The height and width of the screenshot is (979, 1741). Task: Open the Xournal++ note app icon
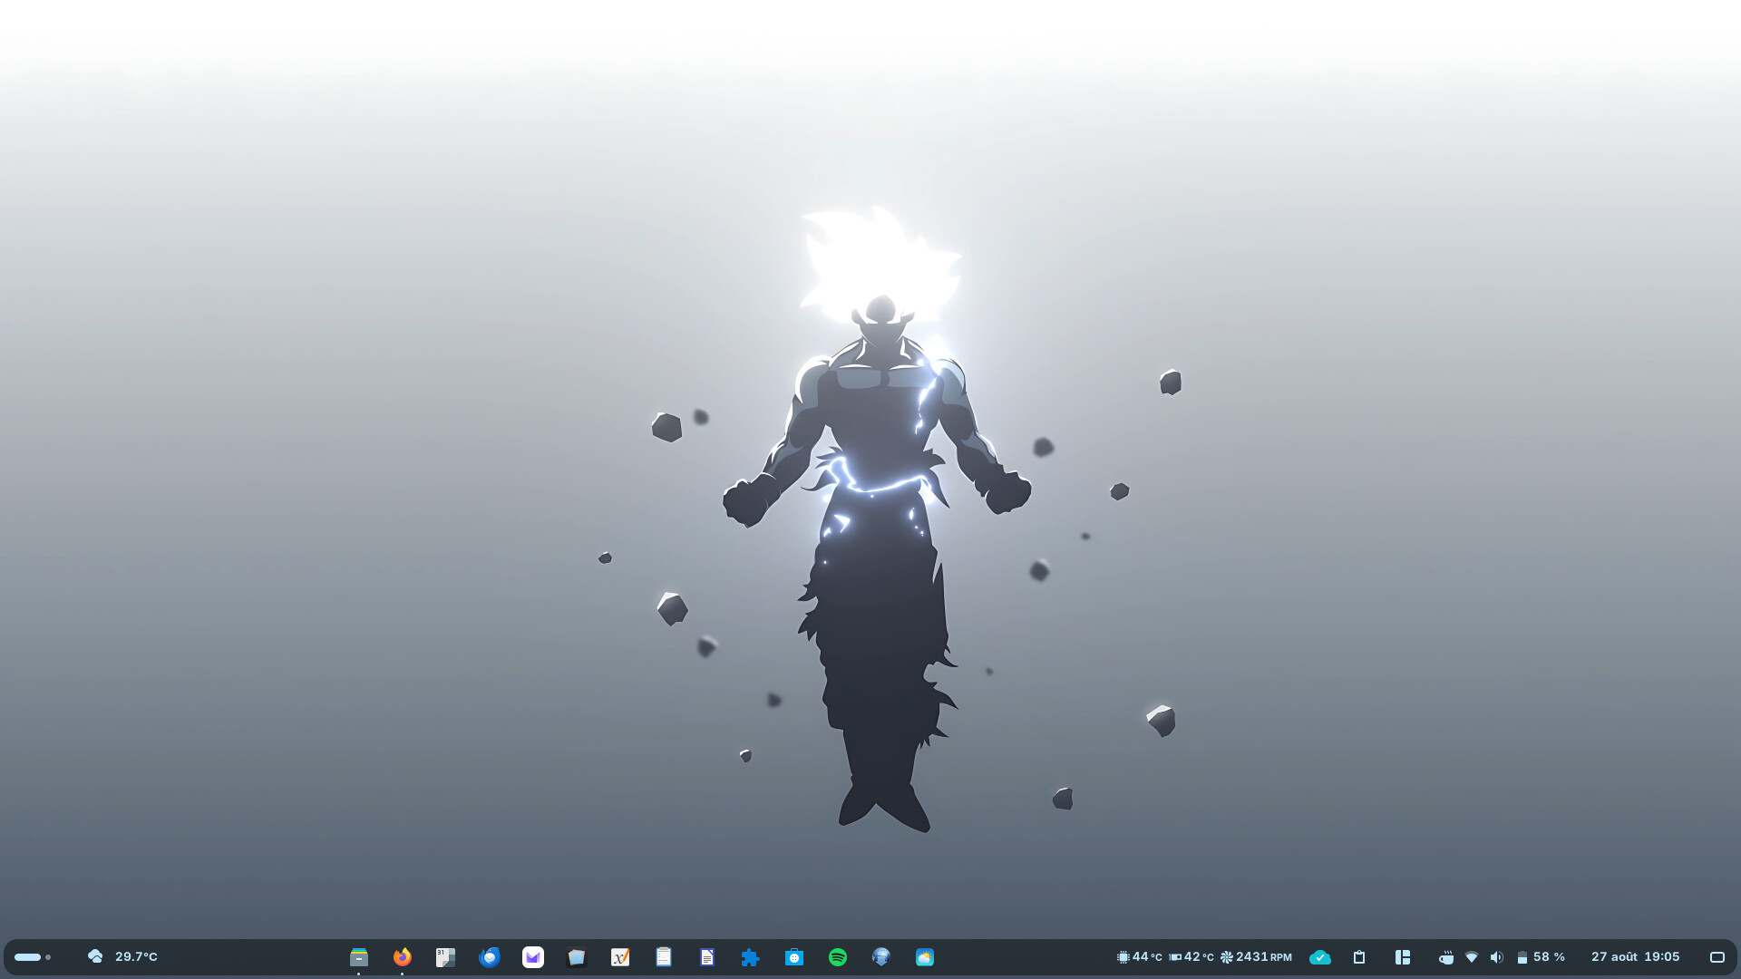[x=620, y=957]
